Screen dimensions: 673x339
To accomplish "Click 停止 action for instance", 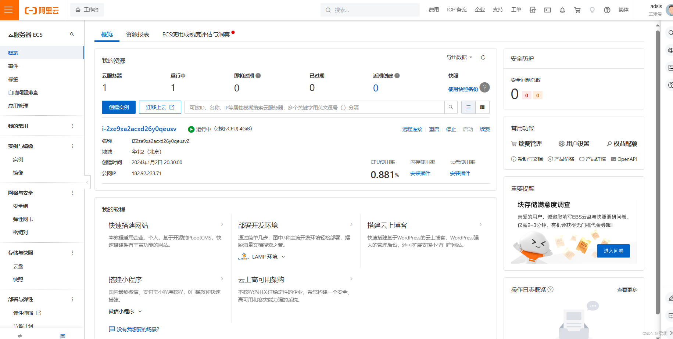I will coord(451,129).
